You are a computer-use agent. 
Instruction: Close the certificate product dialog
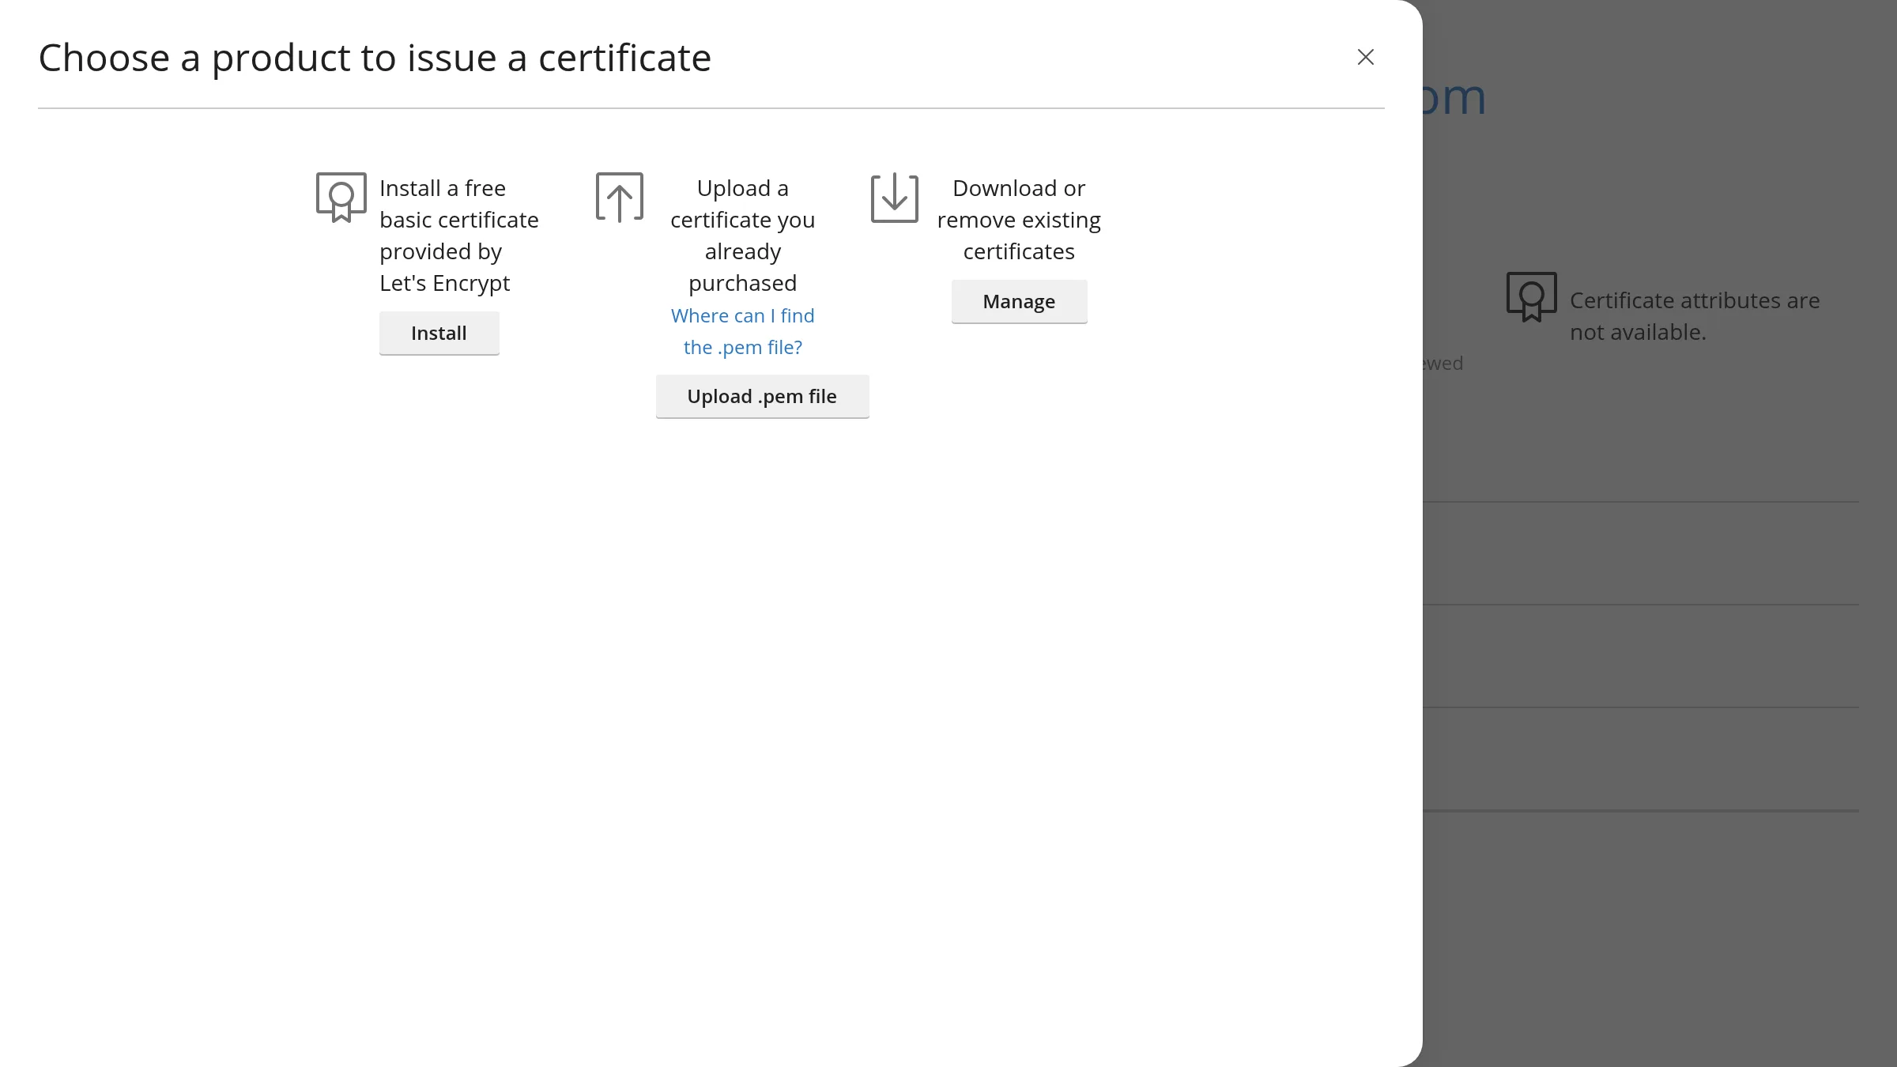(x=1365, y=57)
